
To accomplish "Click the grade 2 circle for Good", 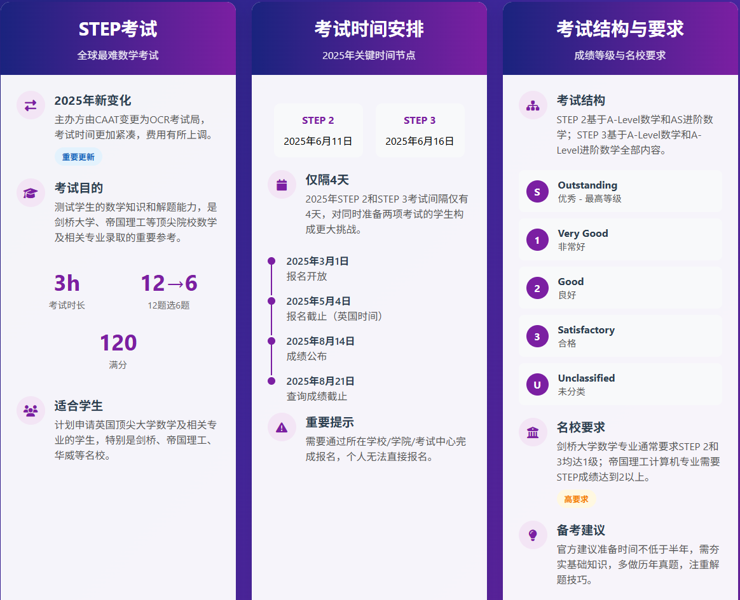I will pos(537,288).
